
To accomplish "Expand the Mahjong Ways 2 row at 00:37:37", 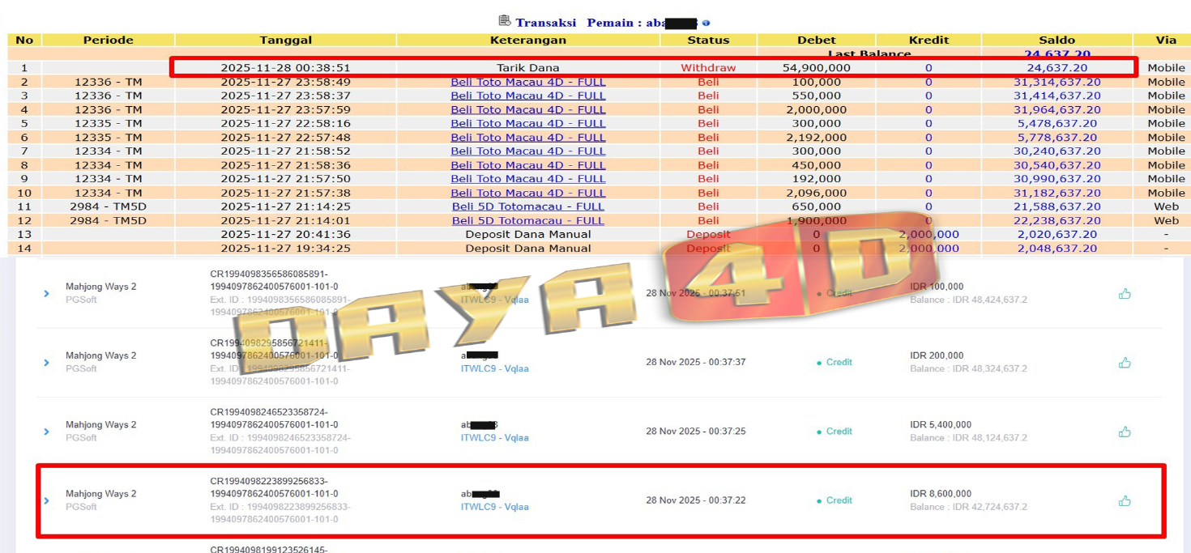I will [47, 363].
